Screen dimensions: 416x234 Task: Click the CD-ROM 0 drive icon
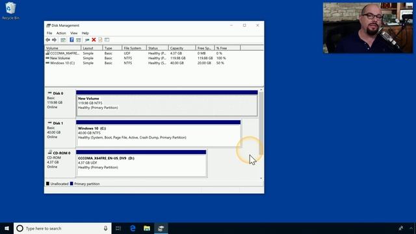click(x=49, y=152)
